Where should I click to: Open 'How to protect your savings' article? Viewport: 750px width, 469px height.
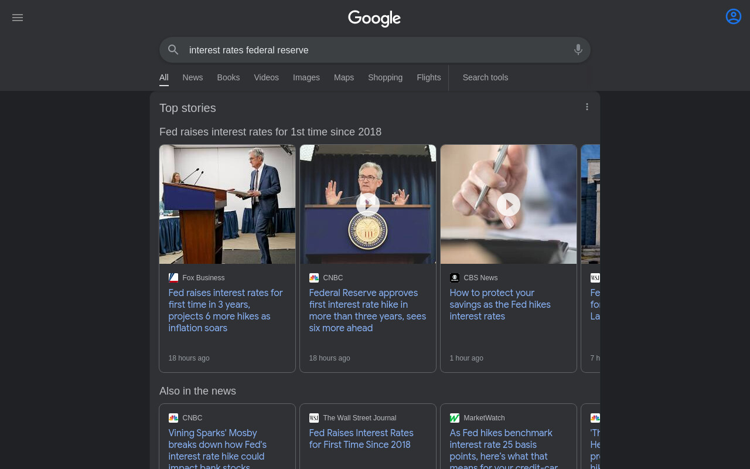[x=500, y=305]
